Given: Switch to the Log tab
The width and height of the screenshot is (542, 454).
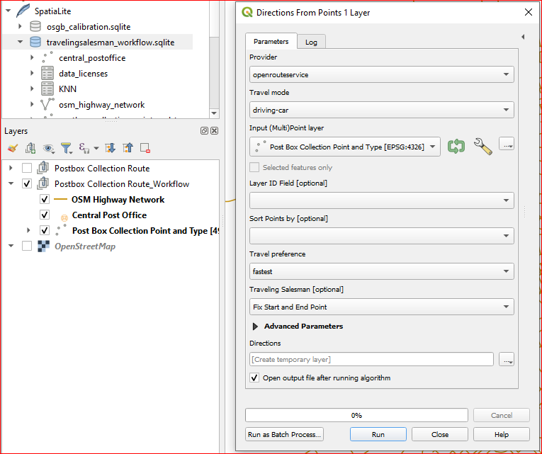Looking at the screenshot, I should click(311, 42).
